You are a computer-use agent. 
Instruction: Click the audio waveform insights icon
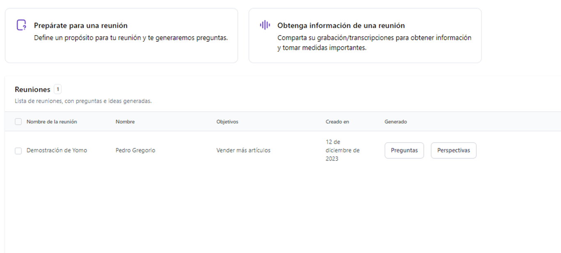(x=265, y=25)
